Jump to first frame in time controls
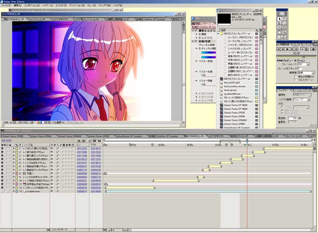Screen dimensions: 318x233 tap(279, 49)
